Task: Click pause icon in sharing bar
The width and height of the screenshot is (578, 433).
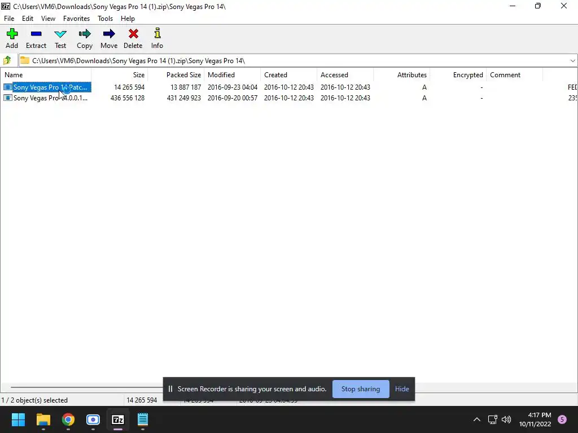Action: 170,389
